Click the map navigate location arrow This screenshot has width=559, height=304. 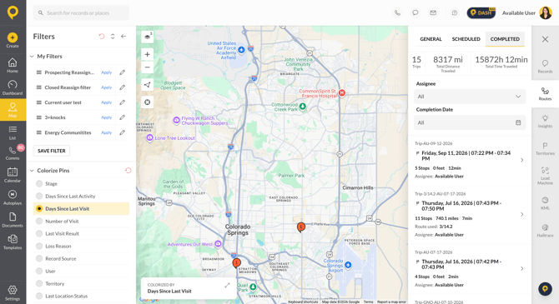pyautogui.click(x=147, y=85)
